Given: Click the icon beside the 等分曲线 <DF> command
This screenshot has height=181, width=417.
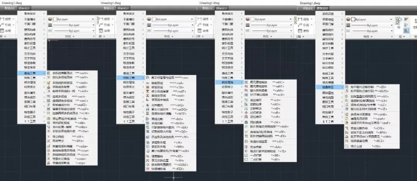Looking at the screenshot, I should tap(49, 135).
